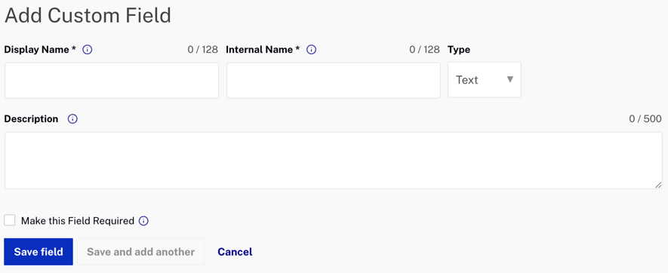Click the gray triangle arrow in Type selector
668x273 pixels.
510,79
